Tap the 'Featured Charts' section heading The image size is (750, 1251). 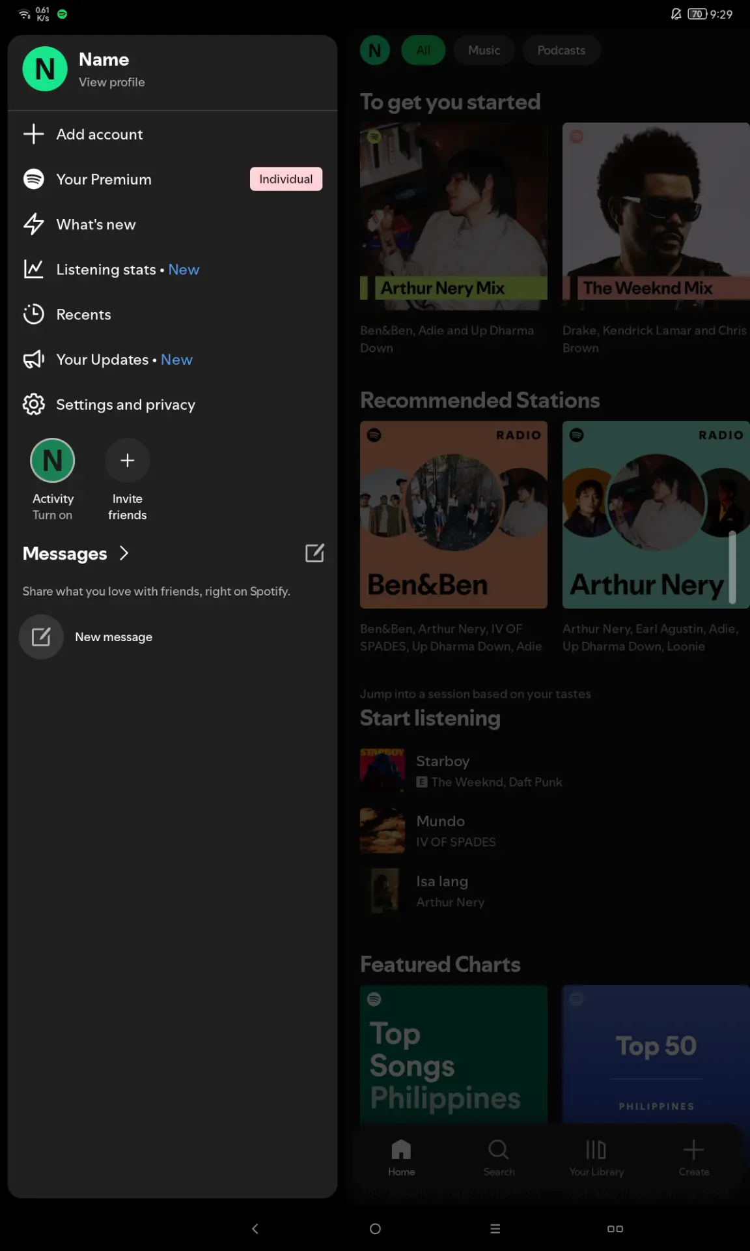[440, 964]
